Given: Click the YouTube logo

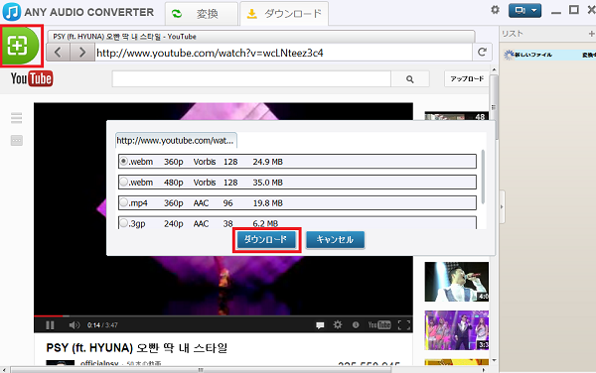Looking at the screenshot, I should [32, 79].
